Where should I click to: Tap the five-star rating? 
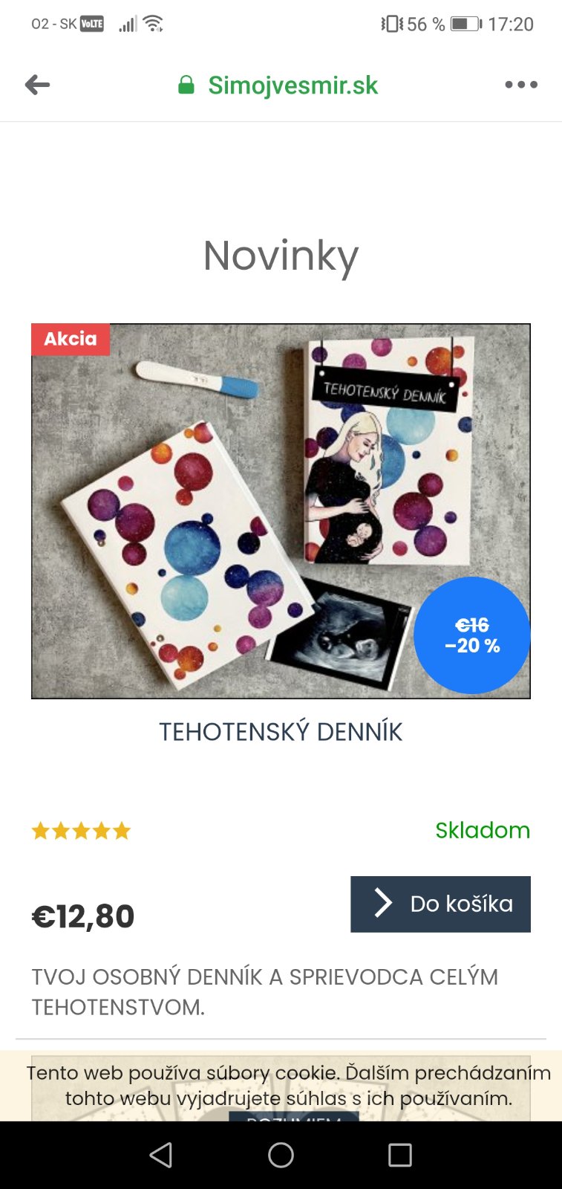(x=81, y=831)
